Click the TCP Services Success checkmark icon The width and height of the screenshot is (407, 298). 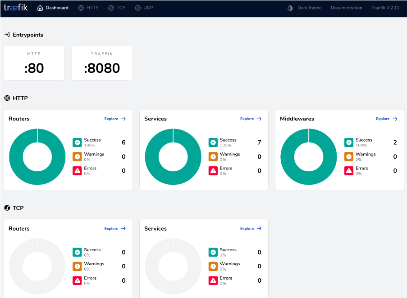(x=213, y=252)
